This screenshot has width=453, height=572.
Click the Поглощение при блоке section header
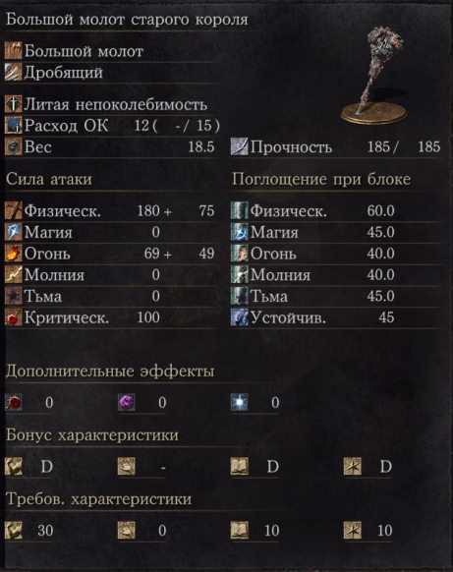click(321, 179)
